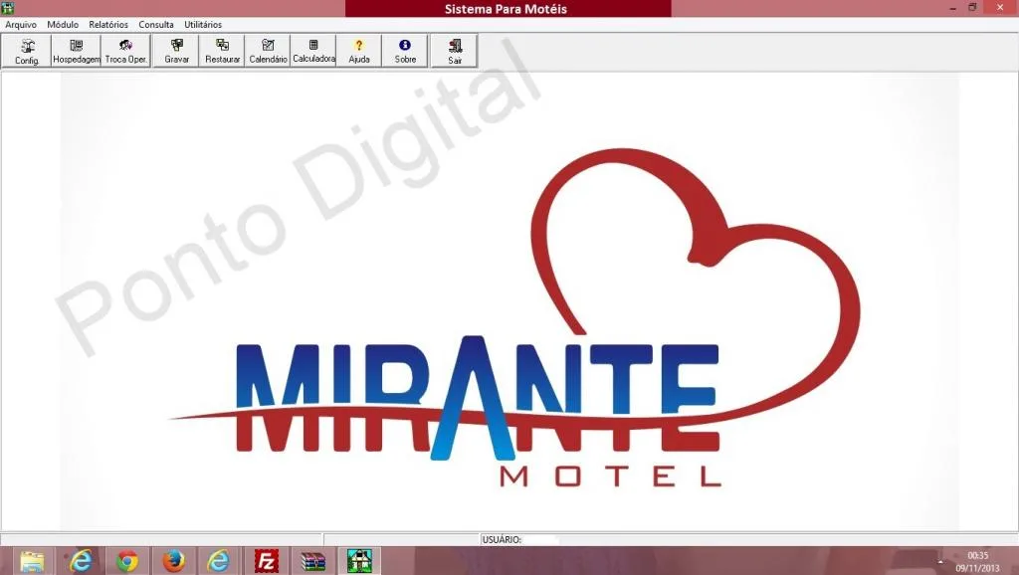
Task: Open File Explorer folder in taskbar
Action: (32, 561)
